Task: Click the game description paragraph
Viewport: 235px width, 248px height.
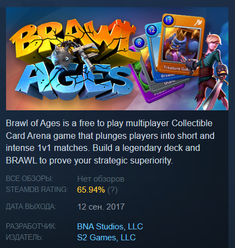Action: [110, 142]
